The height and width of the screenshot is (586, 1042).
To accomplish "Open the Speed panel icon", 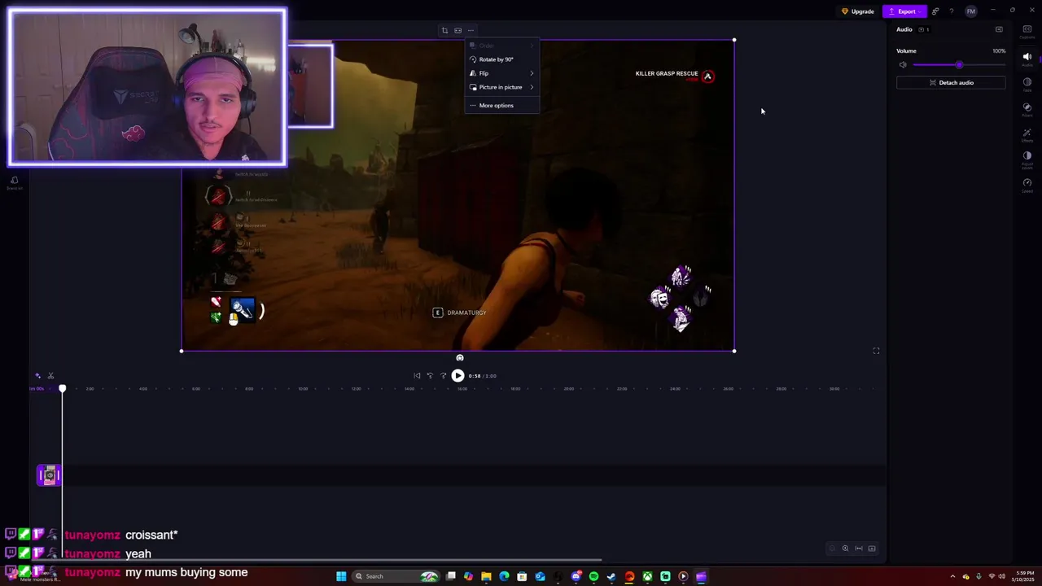I will (1027, 185).
